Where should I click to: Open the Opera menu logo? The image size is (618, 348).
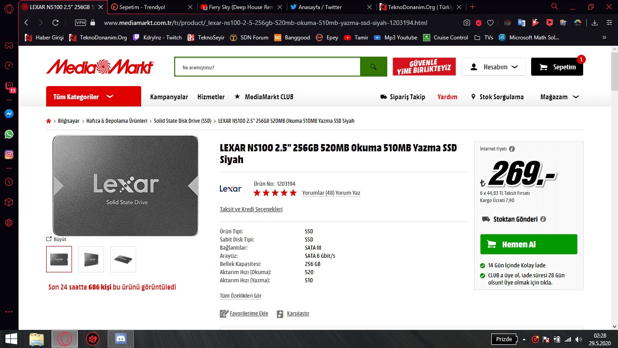pyautogui.click(x=9, y=8)
